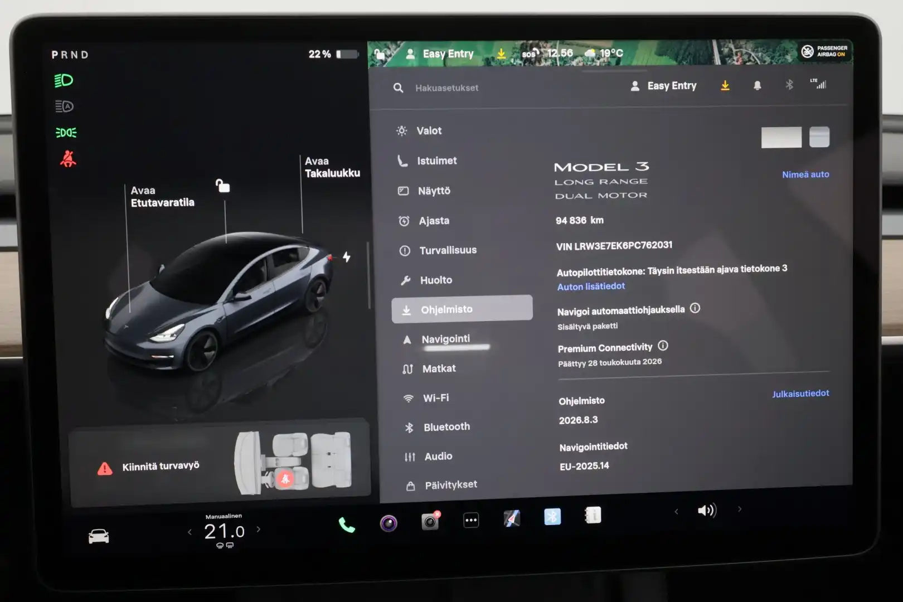Open the all apps three-dot launcher

pyautogui.click(x=471, y=520)
